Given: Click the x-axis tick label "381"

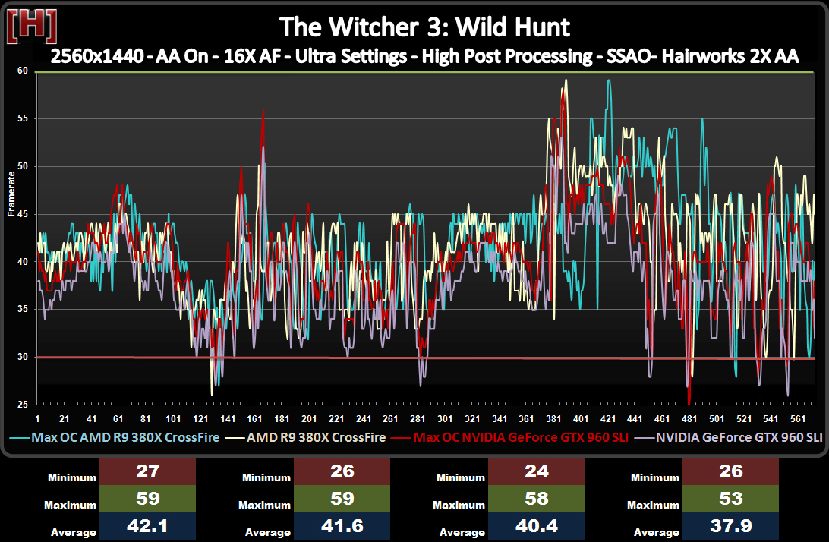Looking at the screenshot, I should click(x=553, y=419).
